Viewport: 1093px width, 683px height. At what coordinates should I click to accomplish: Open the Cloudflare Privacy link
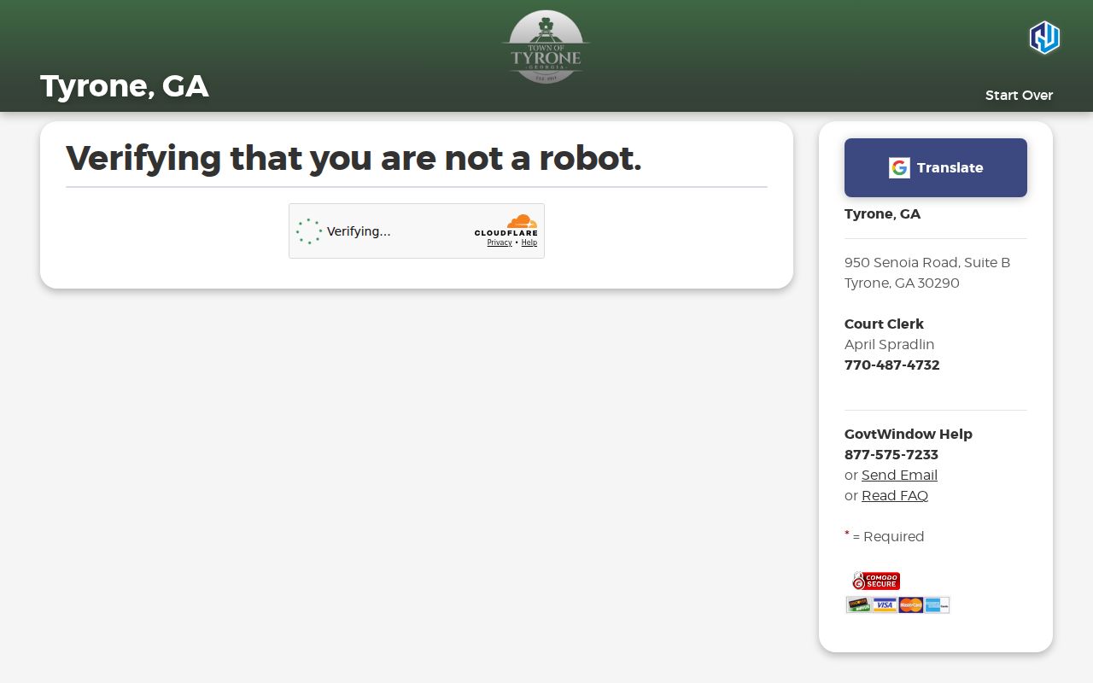[500, 242]
